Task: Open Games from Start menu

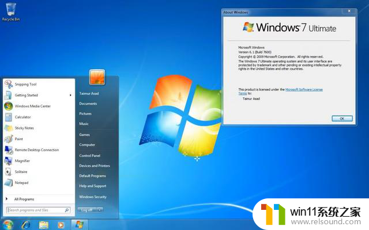Action: tap(84, 135)
